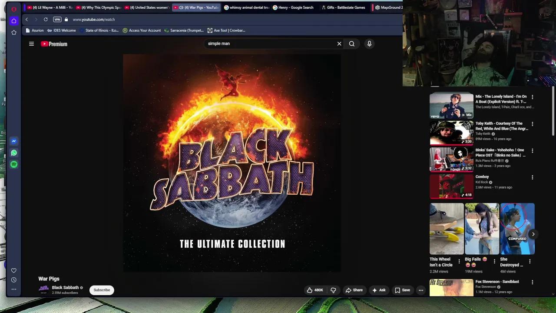Open the video's more-options three-dot menu
This screenshot has width=556, height=313.
pos(420,290)
